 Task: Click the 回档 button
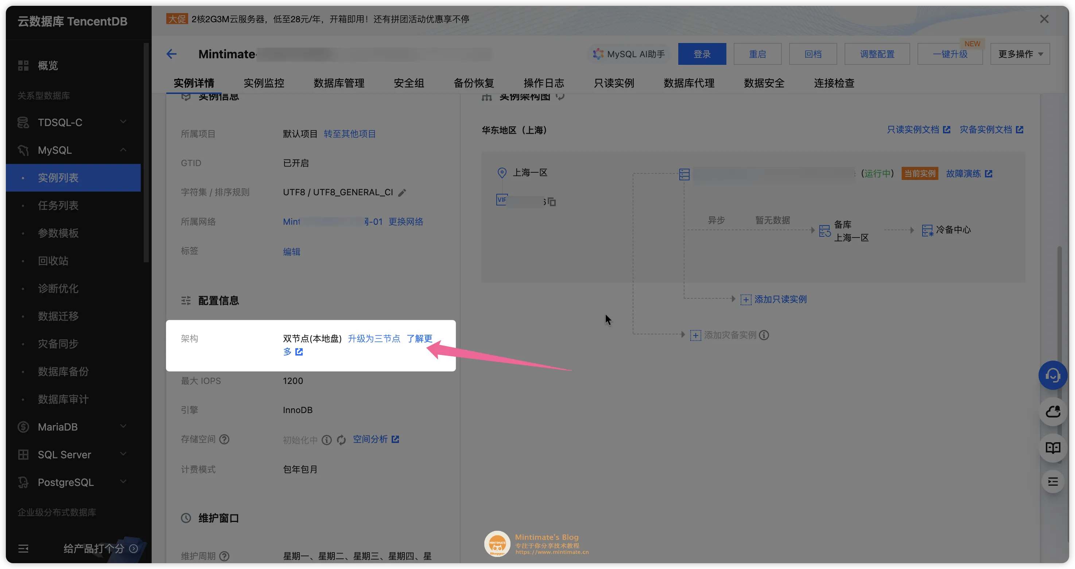[x=813, y=54]
